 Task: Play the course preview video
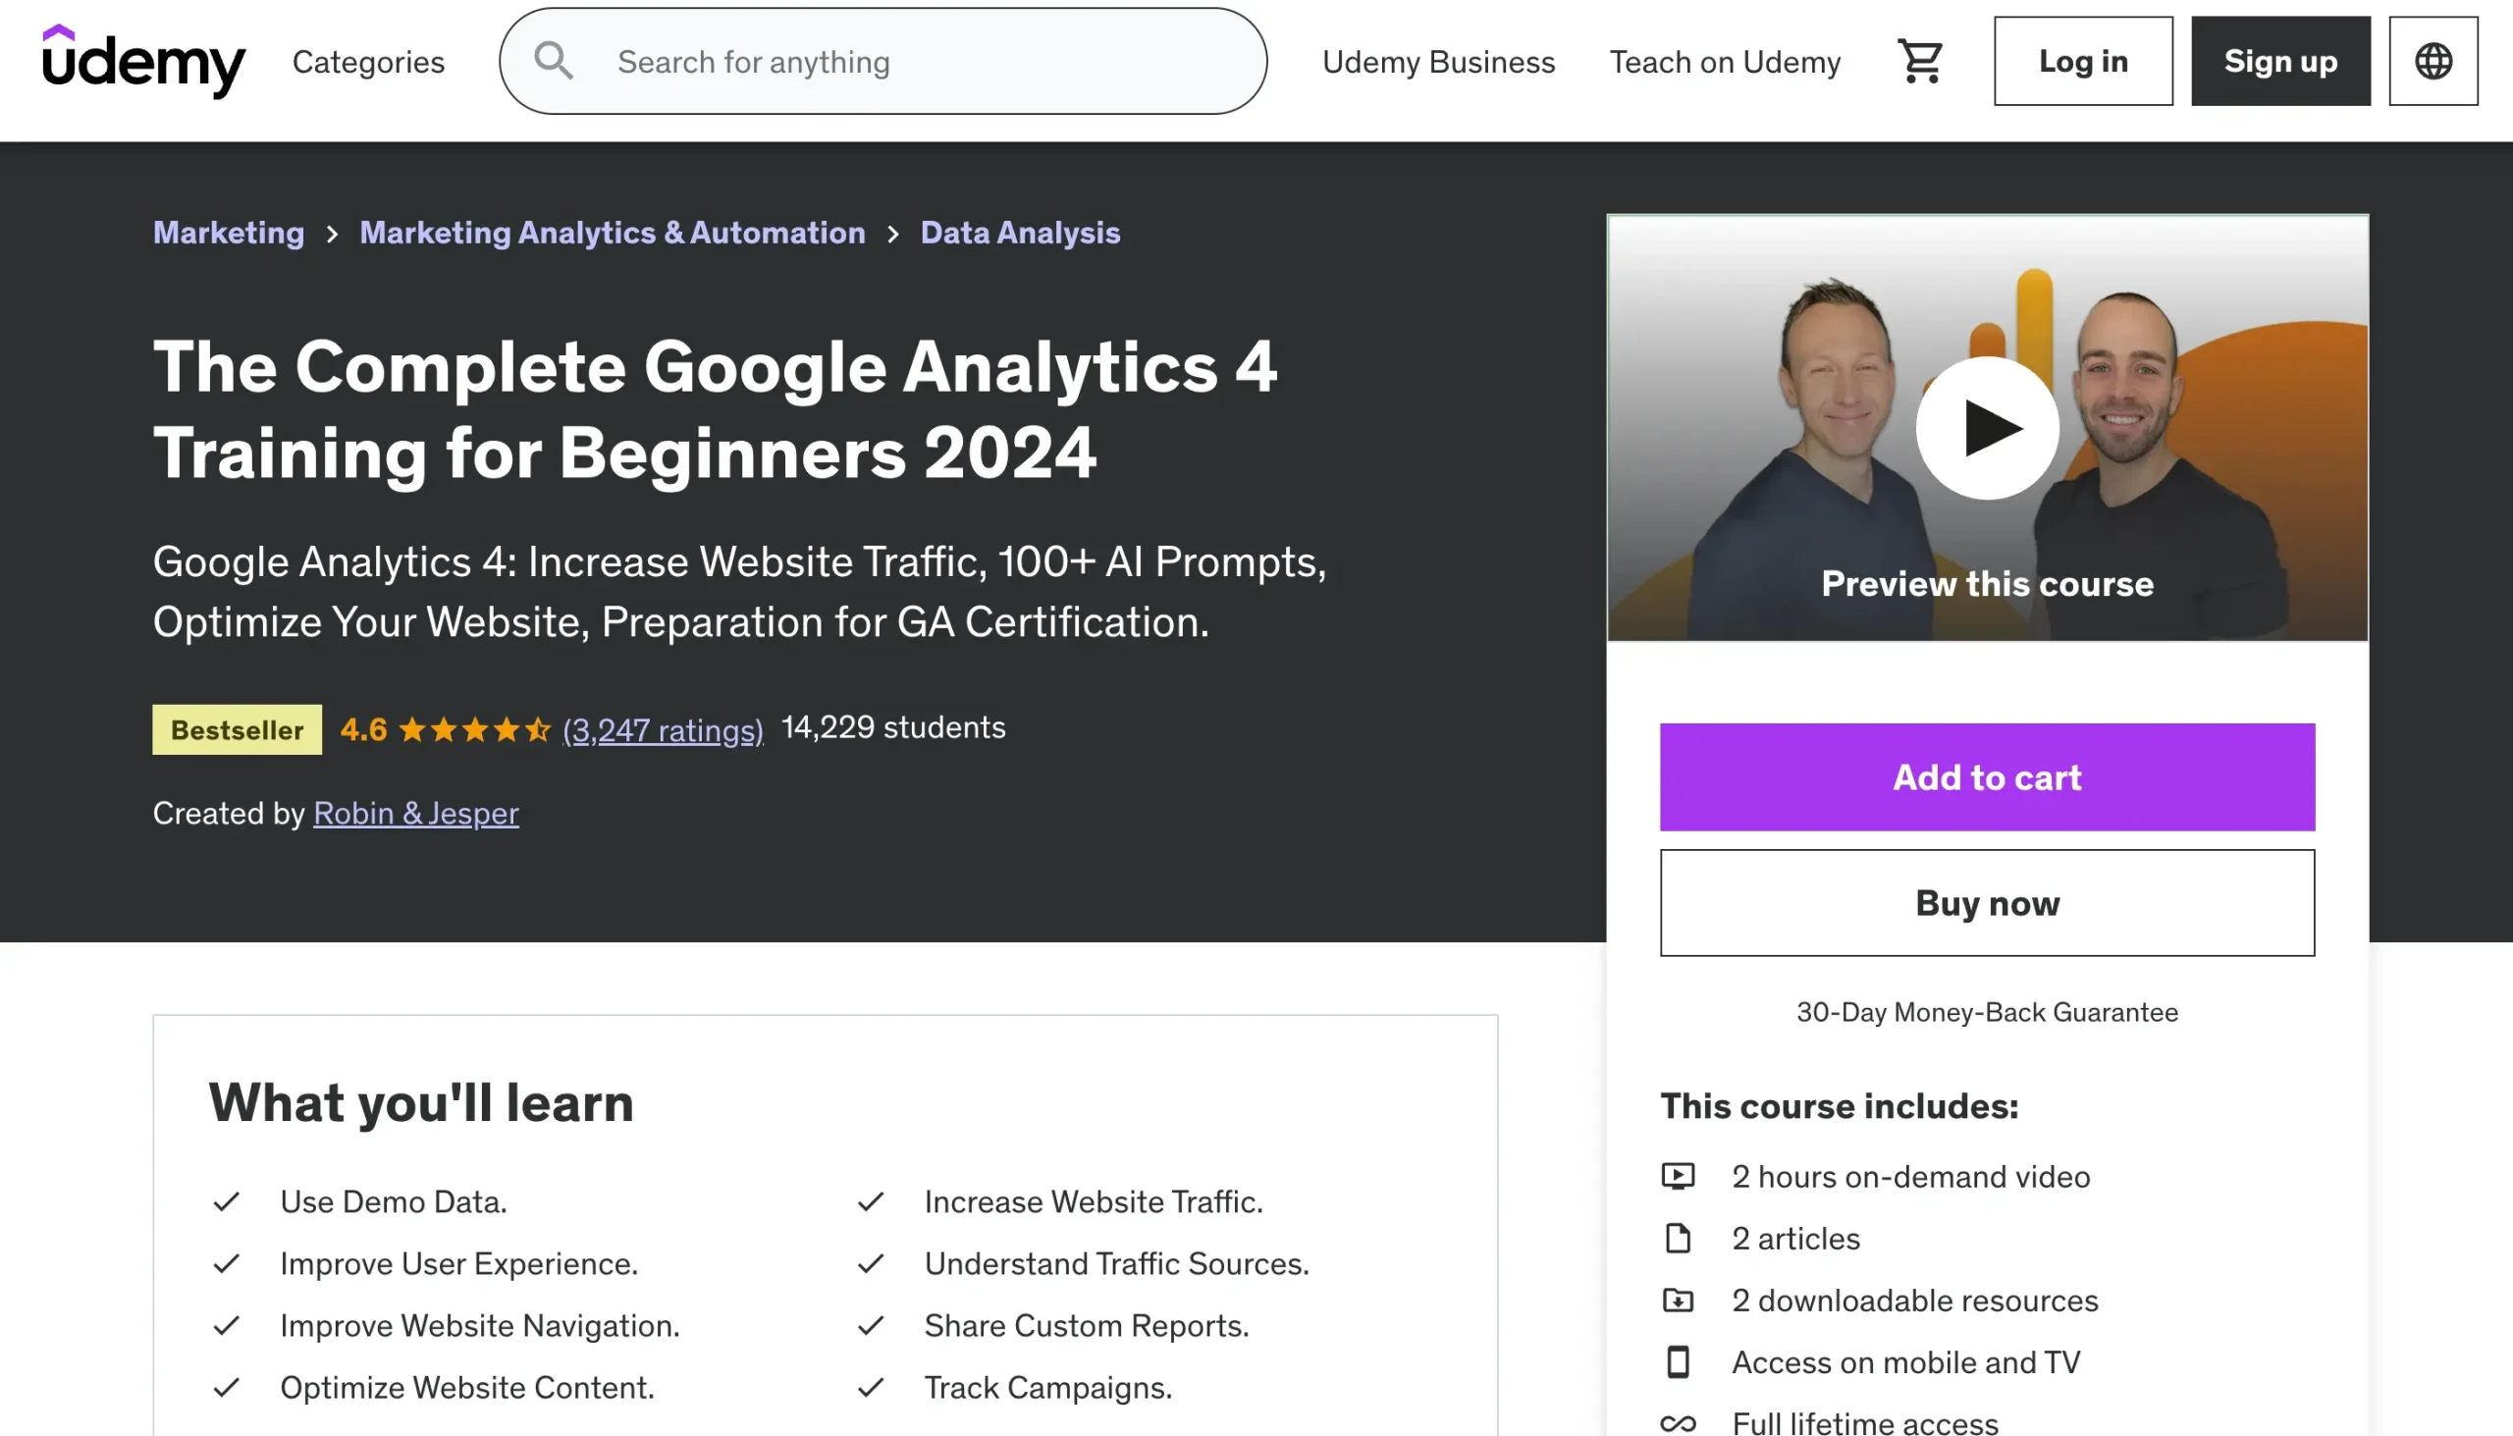[1986, 428]
